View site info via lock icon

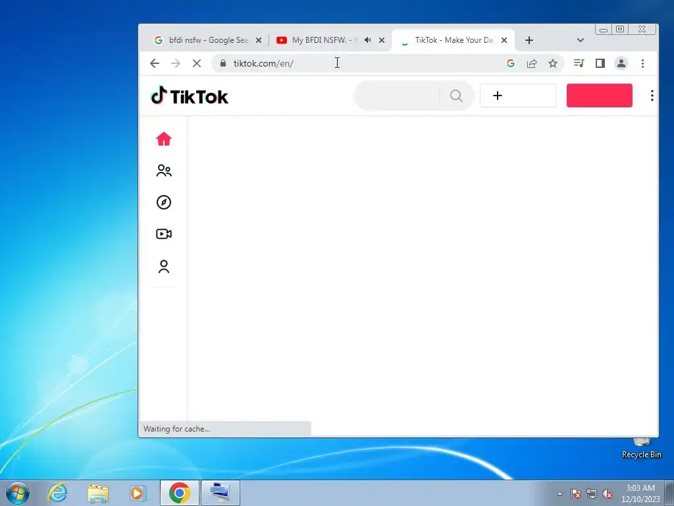(x=222, y=63)
